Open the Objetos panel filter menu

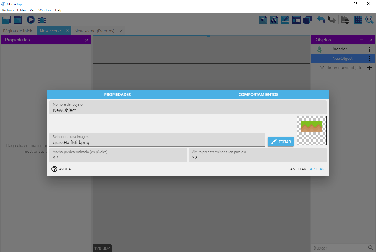click(361, 40)
